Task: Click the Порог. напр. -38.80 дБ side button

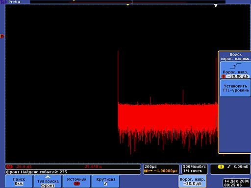Action: (x=235, y=70)
